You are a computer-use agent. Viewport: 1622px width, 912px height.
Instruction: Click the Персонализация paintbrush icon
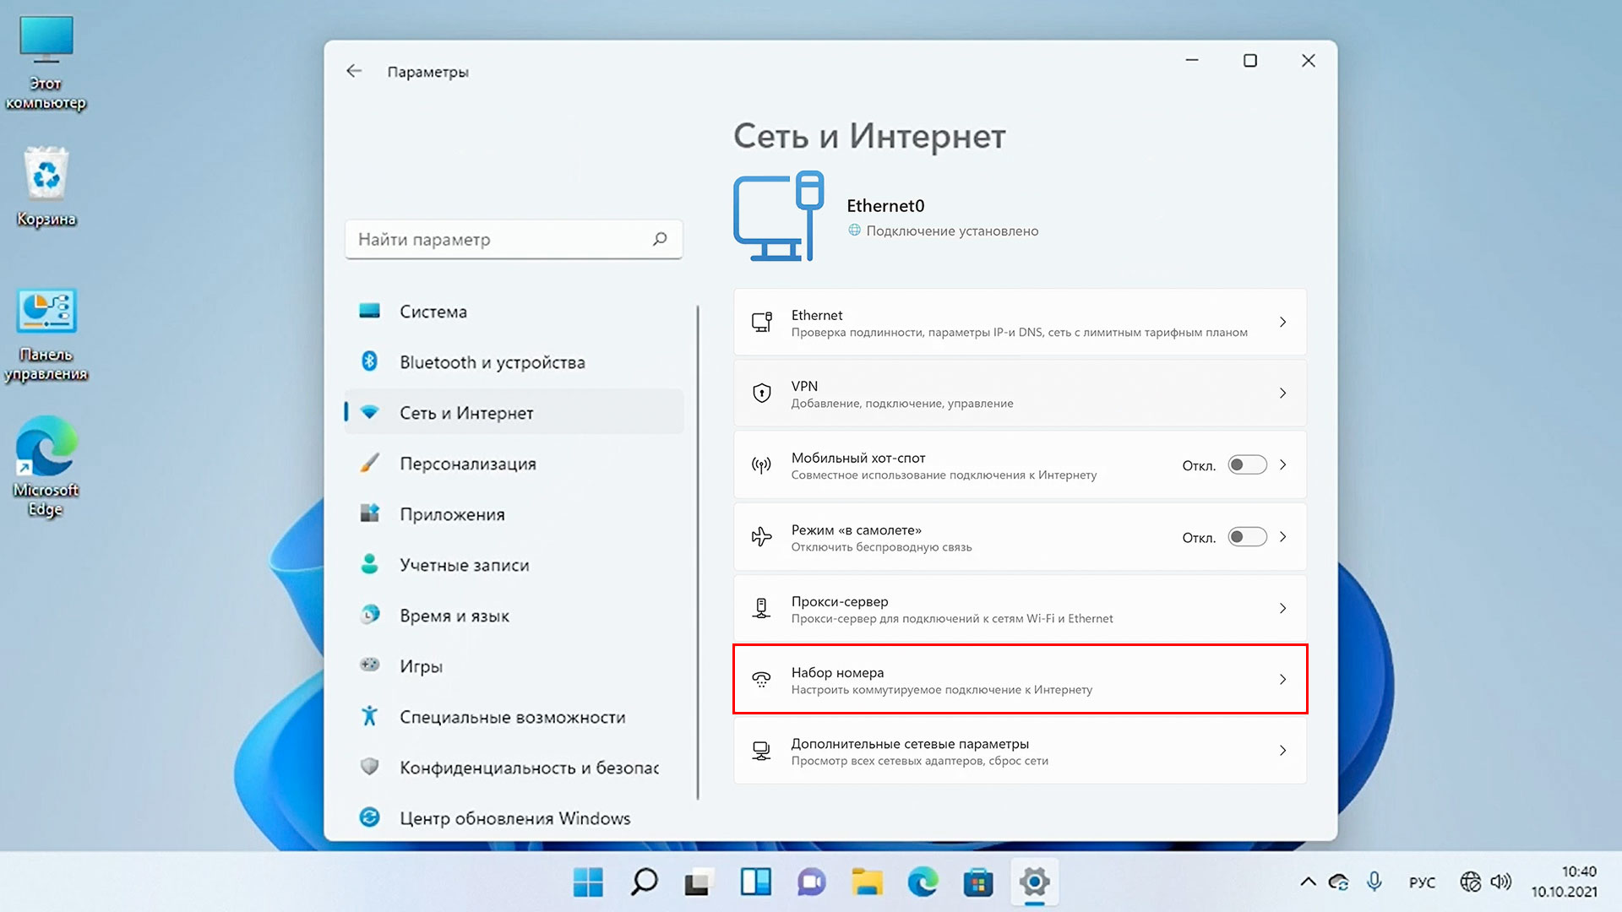369,463
